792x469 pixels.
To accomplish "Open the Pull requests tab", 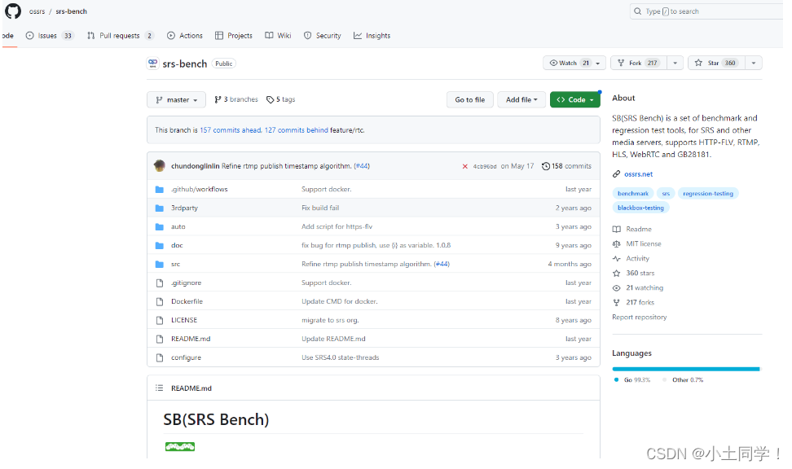I will 121,35.
